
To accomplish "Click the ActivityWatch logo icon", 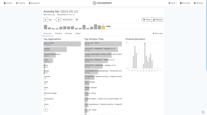I will (x=94, y=3).
